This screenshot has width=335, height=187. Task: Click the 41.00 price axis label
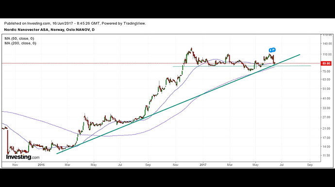pyautogui.click(x=327, y=99)
